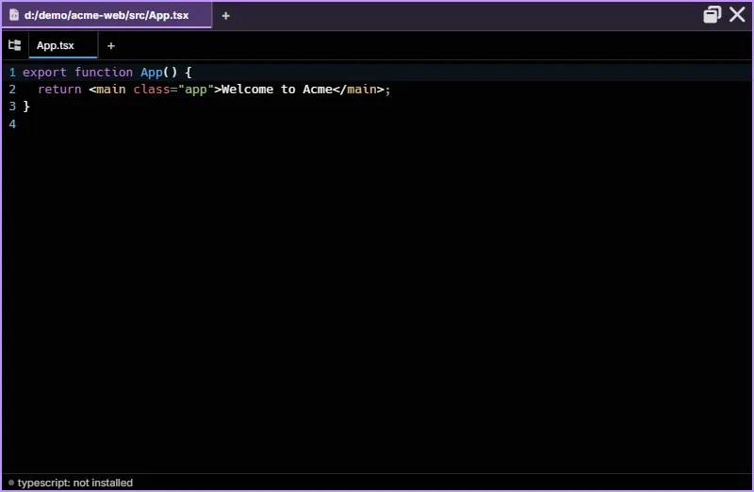This screenshot has width=754, height=492.
Task: Click the closing "</main>" tag
Action: 358,90
